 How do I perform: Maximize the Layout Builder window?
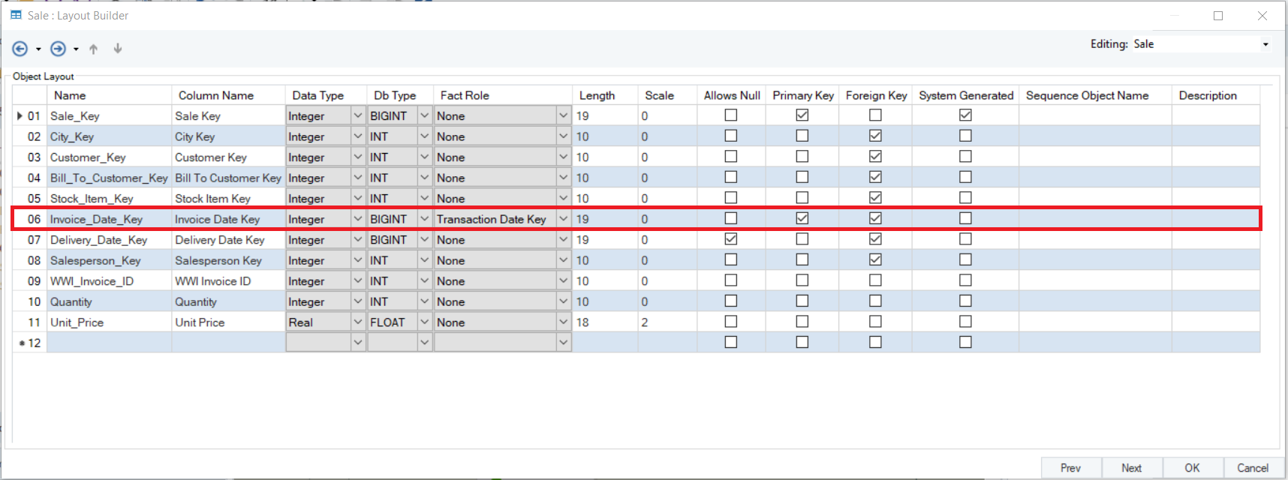[x=1218, y=16]
